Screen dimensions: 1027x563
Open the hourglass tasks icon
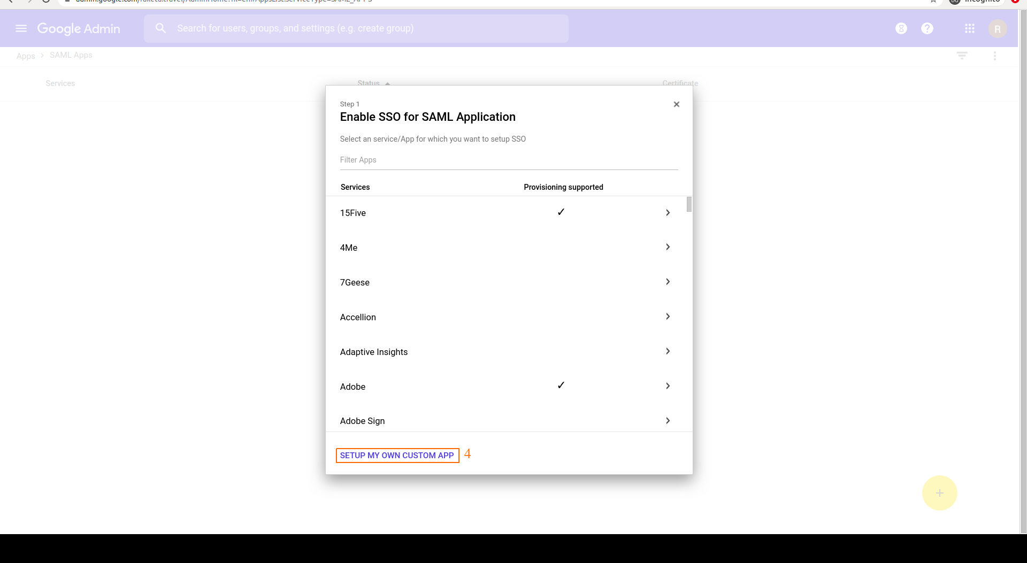coord(901,28)
